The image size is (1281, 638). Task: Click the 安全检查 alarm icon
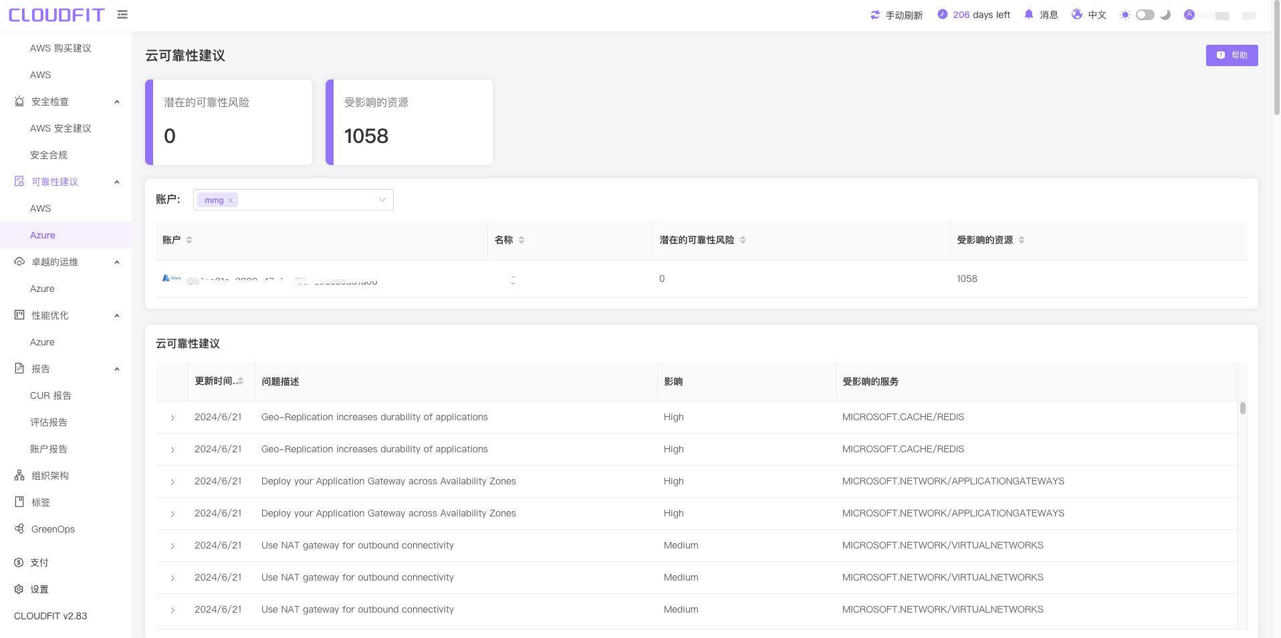[19, 101]
